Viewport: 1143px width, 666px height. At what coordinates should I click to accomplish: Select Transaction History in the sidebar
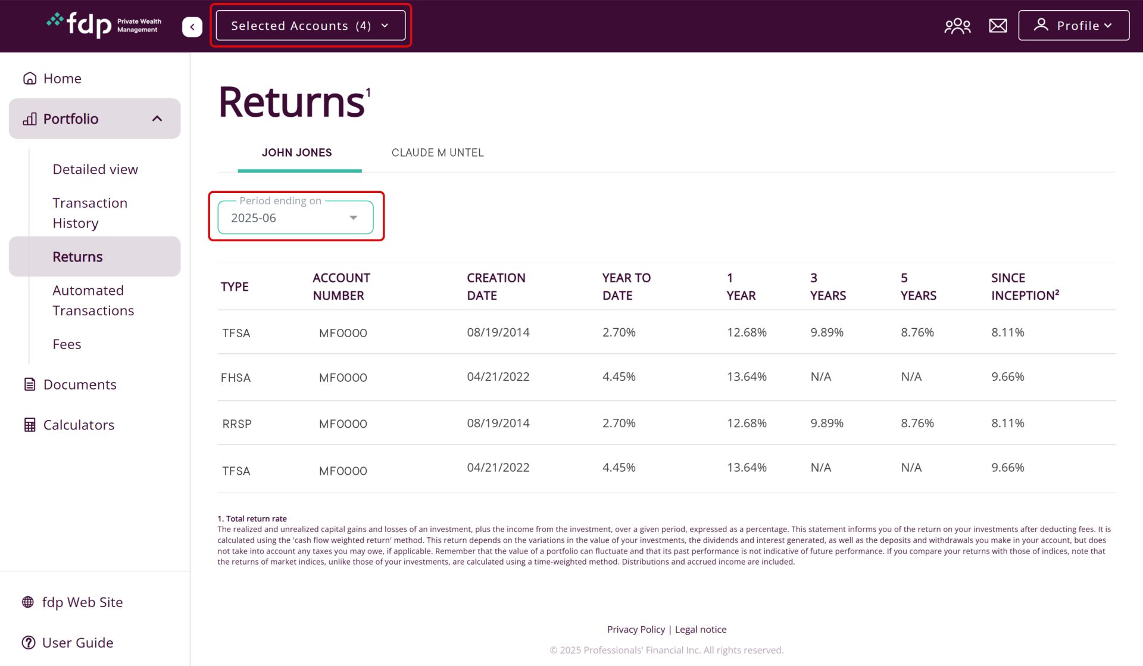pos(90,213)
